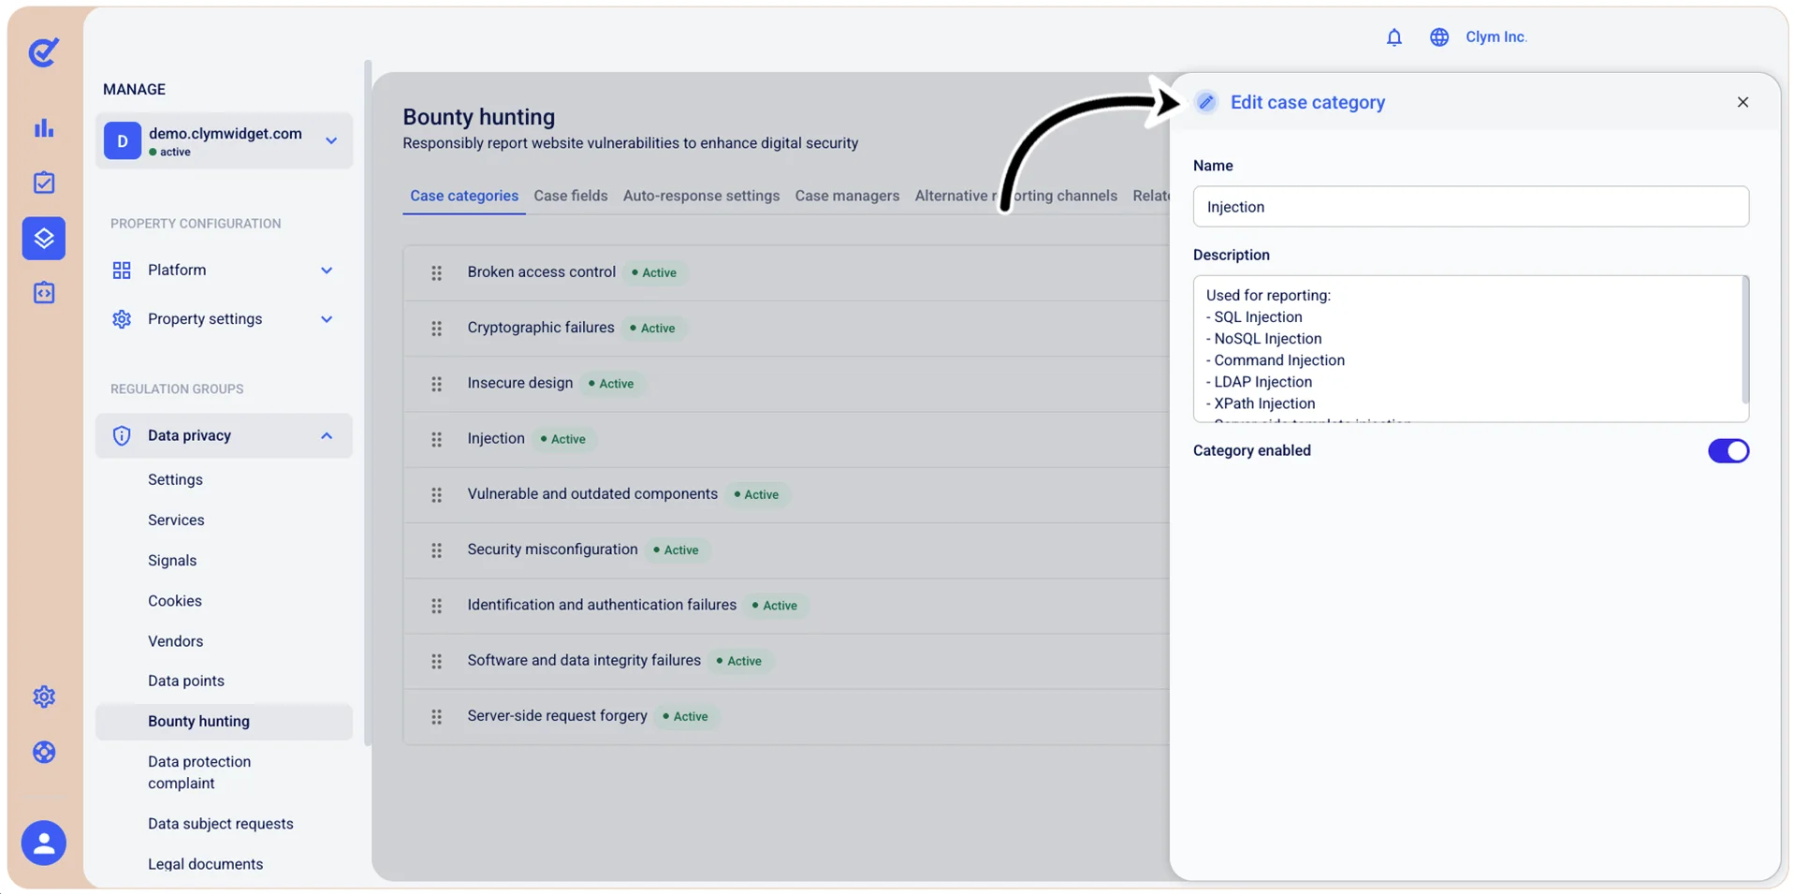Screen dimensions: 1794x894
Task: Toggle the Category enabled switch
Action: pos(1728,451)
